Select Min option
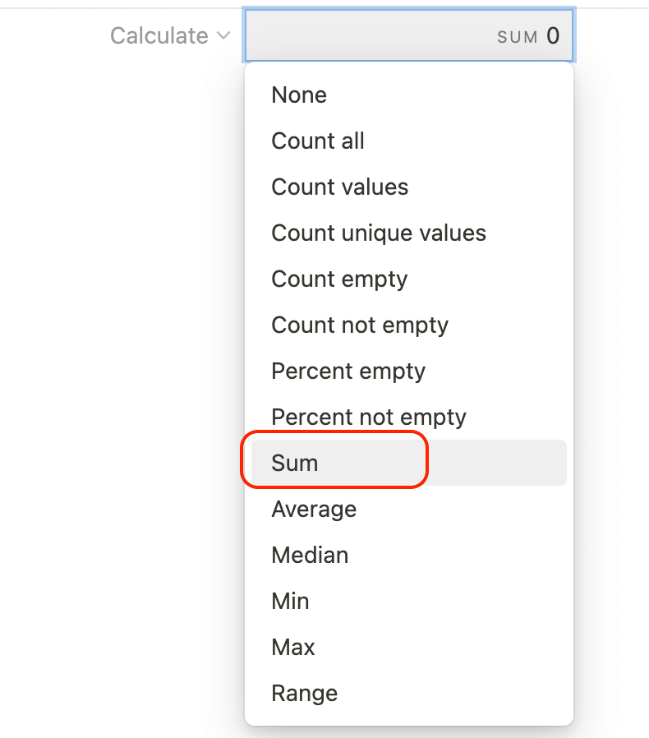 (x=408, y=601)
